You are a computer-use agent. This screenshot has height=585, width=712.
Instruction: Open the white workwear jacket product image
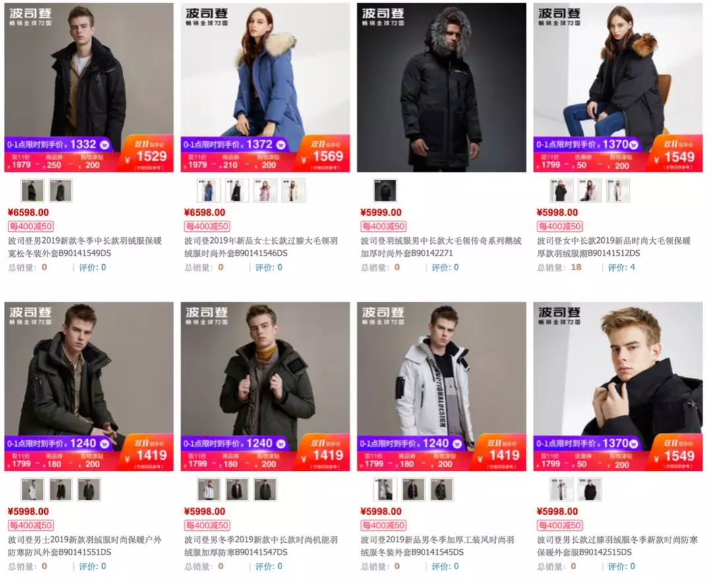(x=441, y=386)
